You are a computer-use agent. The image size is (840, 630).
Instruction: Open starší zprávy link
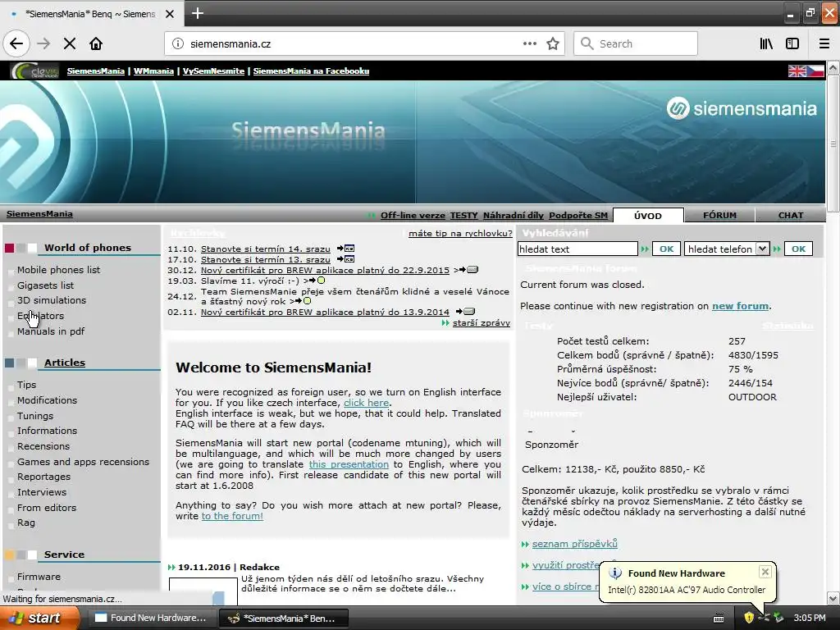pos(481,322)
